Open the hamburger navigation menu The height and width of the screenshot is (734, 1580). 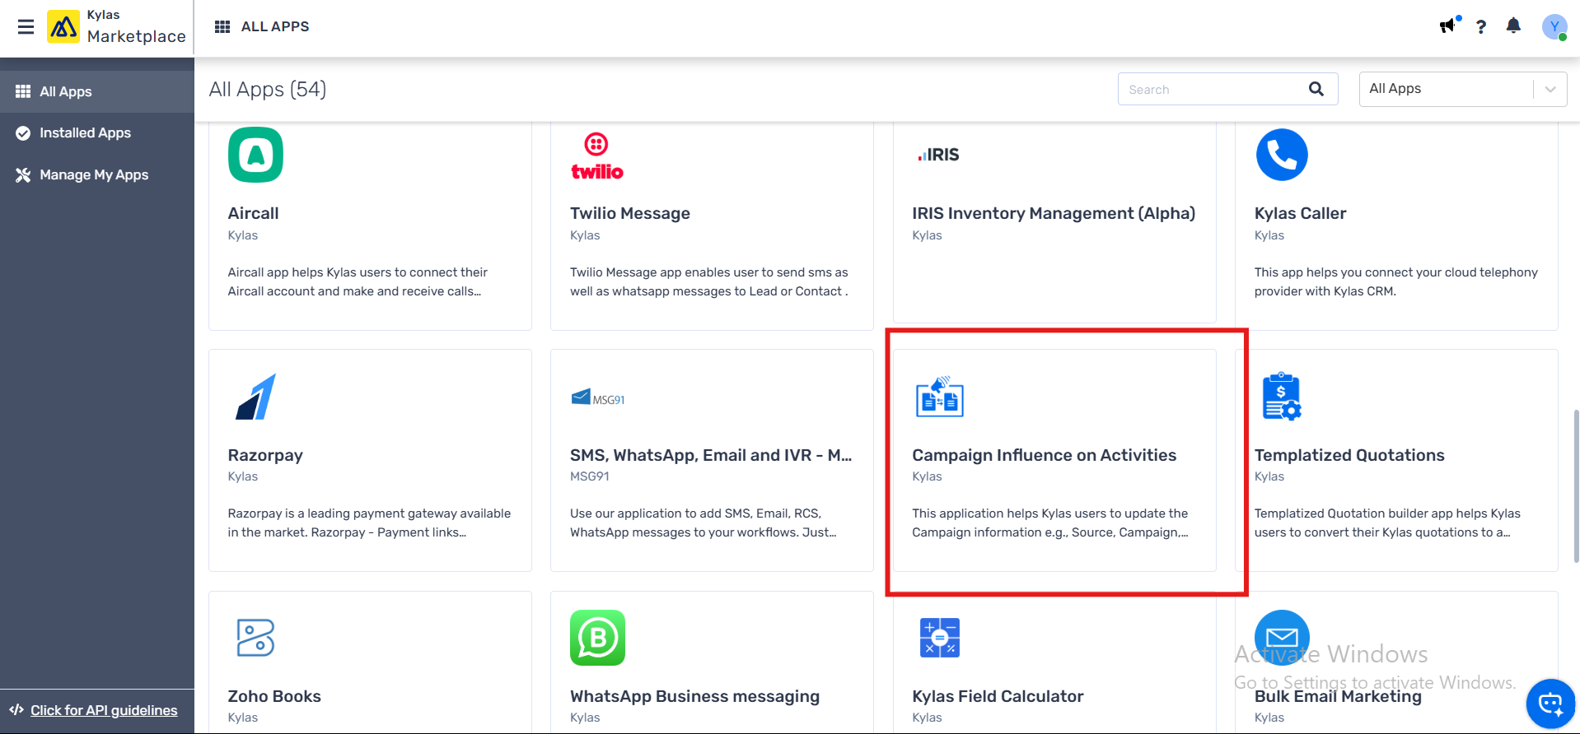[x=26, y=27]
